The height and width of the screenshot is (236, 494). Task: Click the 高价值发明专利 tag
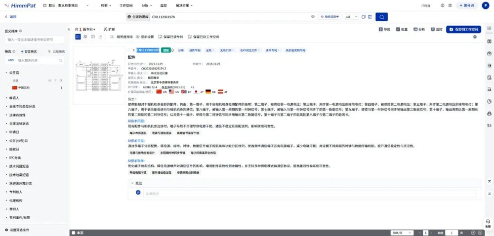click(295, 50)
